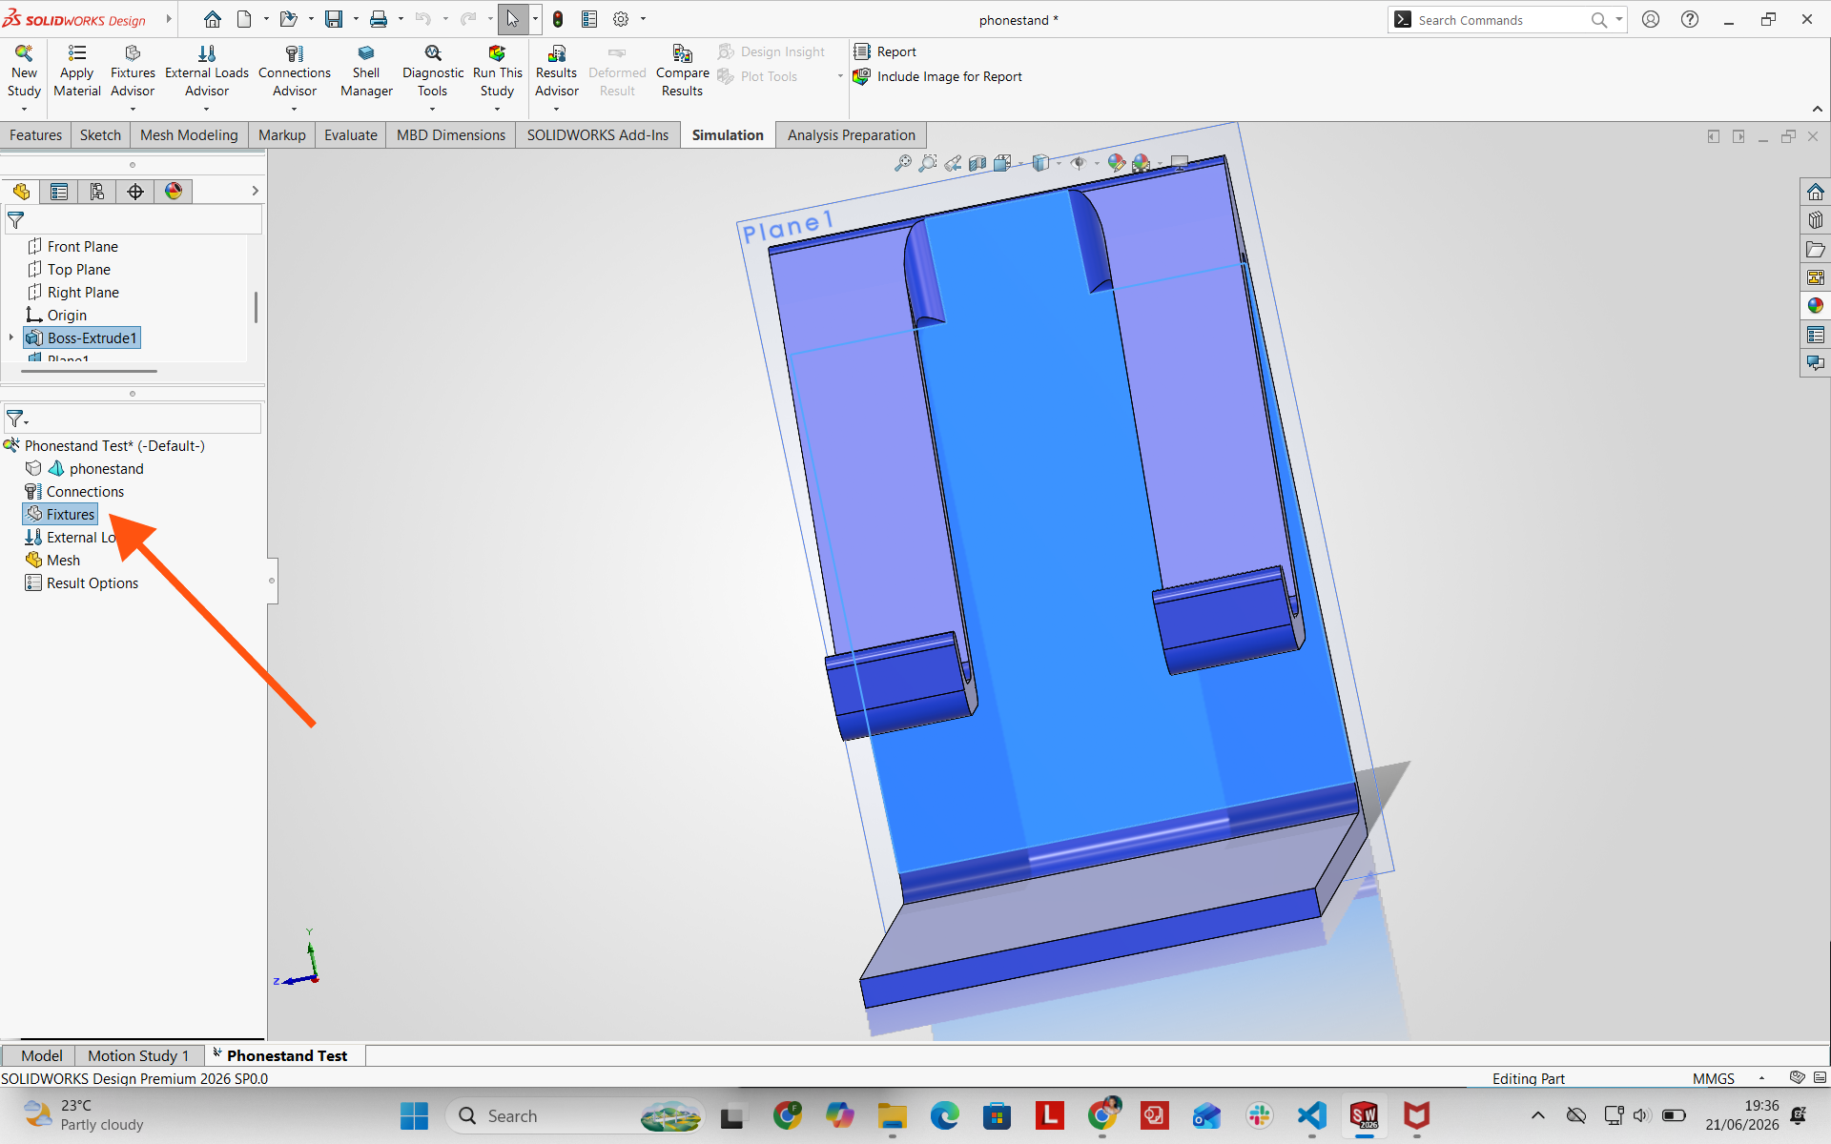Click in the Search Commands field
The image size is (1831, 1144).
coord(1500,20)
